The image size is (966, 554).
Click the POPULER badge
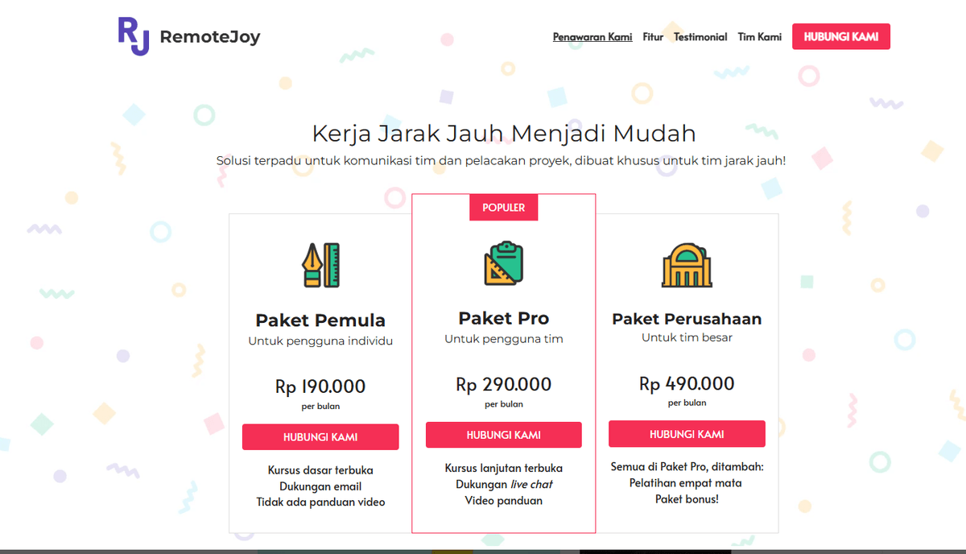[503, 208]
